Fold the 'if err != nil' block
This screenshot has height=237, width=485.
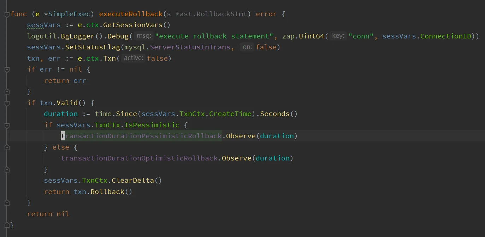pyautogui.click(x=7, y=70)
